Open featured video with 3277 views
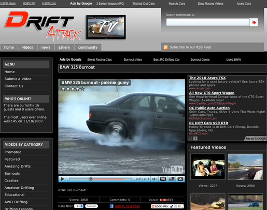267x210 pixels. [208, 167]
